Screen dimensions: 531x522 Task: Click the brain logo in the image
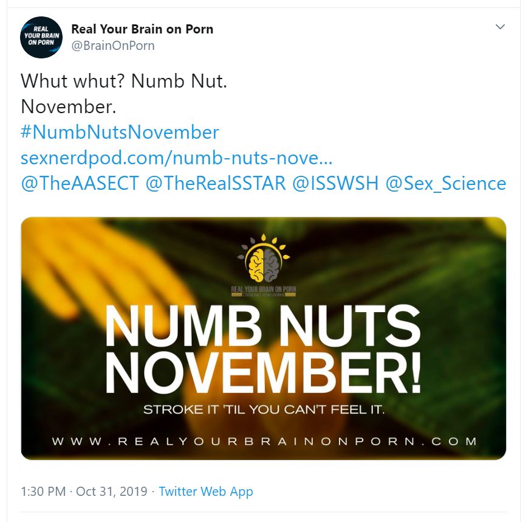[264, 258]
